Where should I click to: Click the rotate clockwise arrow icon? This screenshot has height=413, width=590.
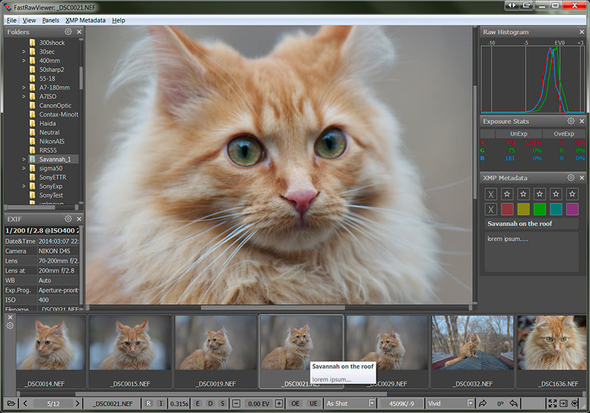point(483,403)
